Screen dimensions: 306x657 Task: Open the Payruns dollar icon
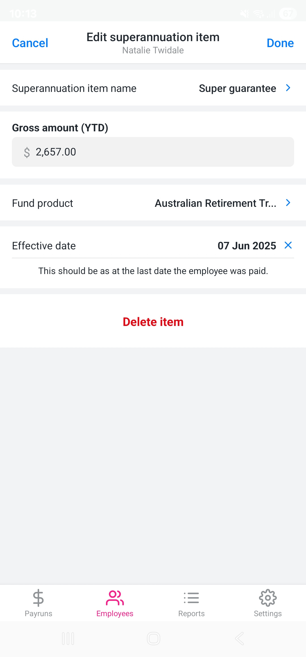tap(38, 598)
